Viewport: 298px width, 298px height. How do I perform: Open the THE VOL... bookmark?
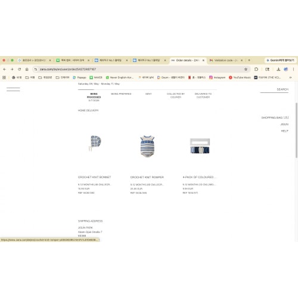coord(268,77)
